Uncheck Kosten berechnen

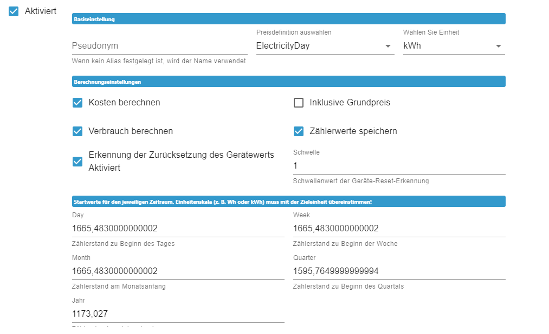(x=77, y=103)
